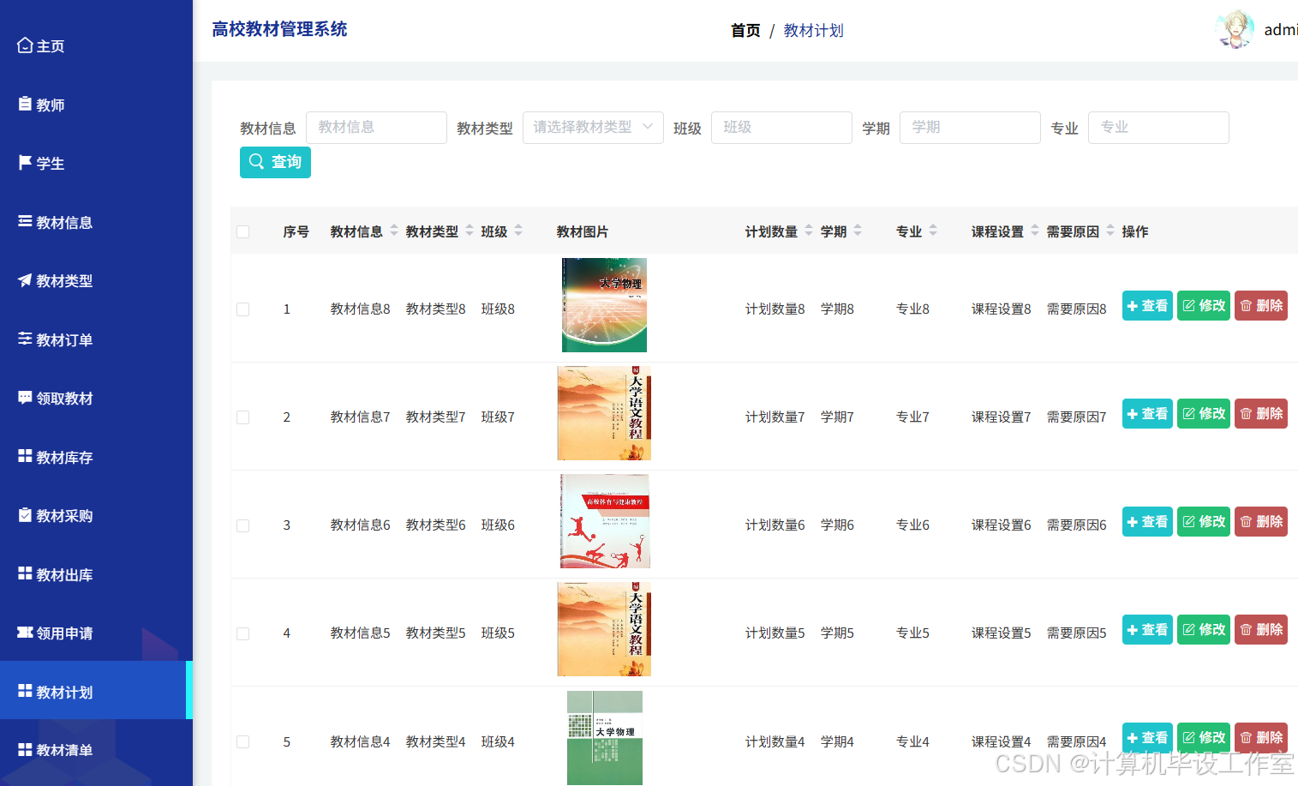
Task: Sort by the 课程设置 column arrows
Action: coord(1035,231)
